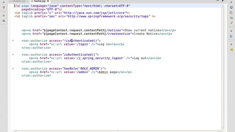Screen dimensions: 235x132
Task: Open the yellow-green Spring view icon
Action: [231, 49]
